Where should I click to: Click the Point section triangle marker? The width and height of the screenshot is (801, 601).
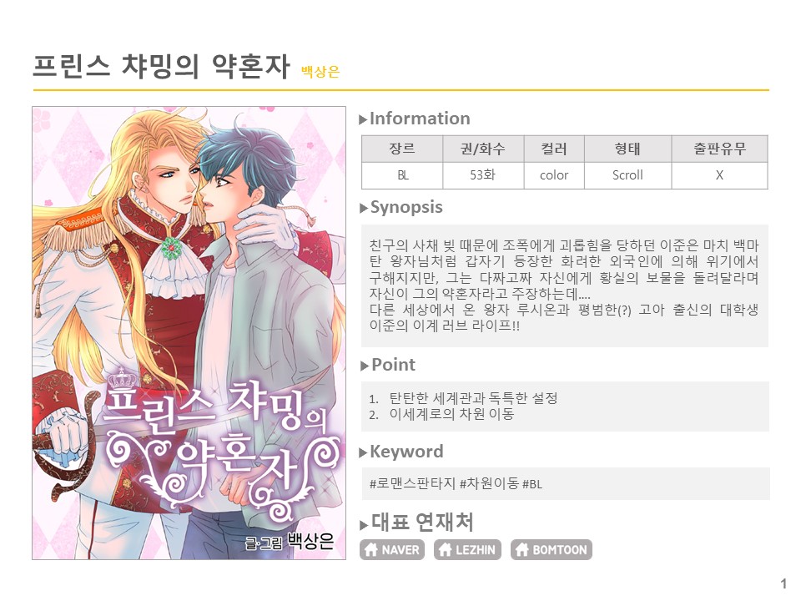365,366
